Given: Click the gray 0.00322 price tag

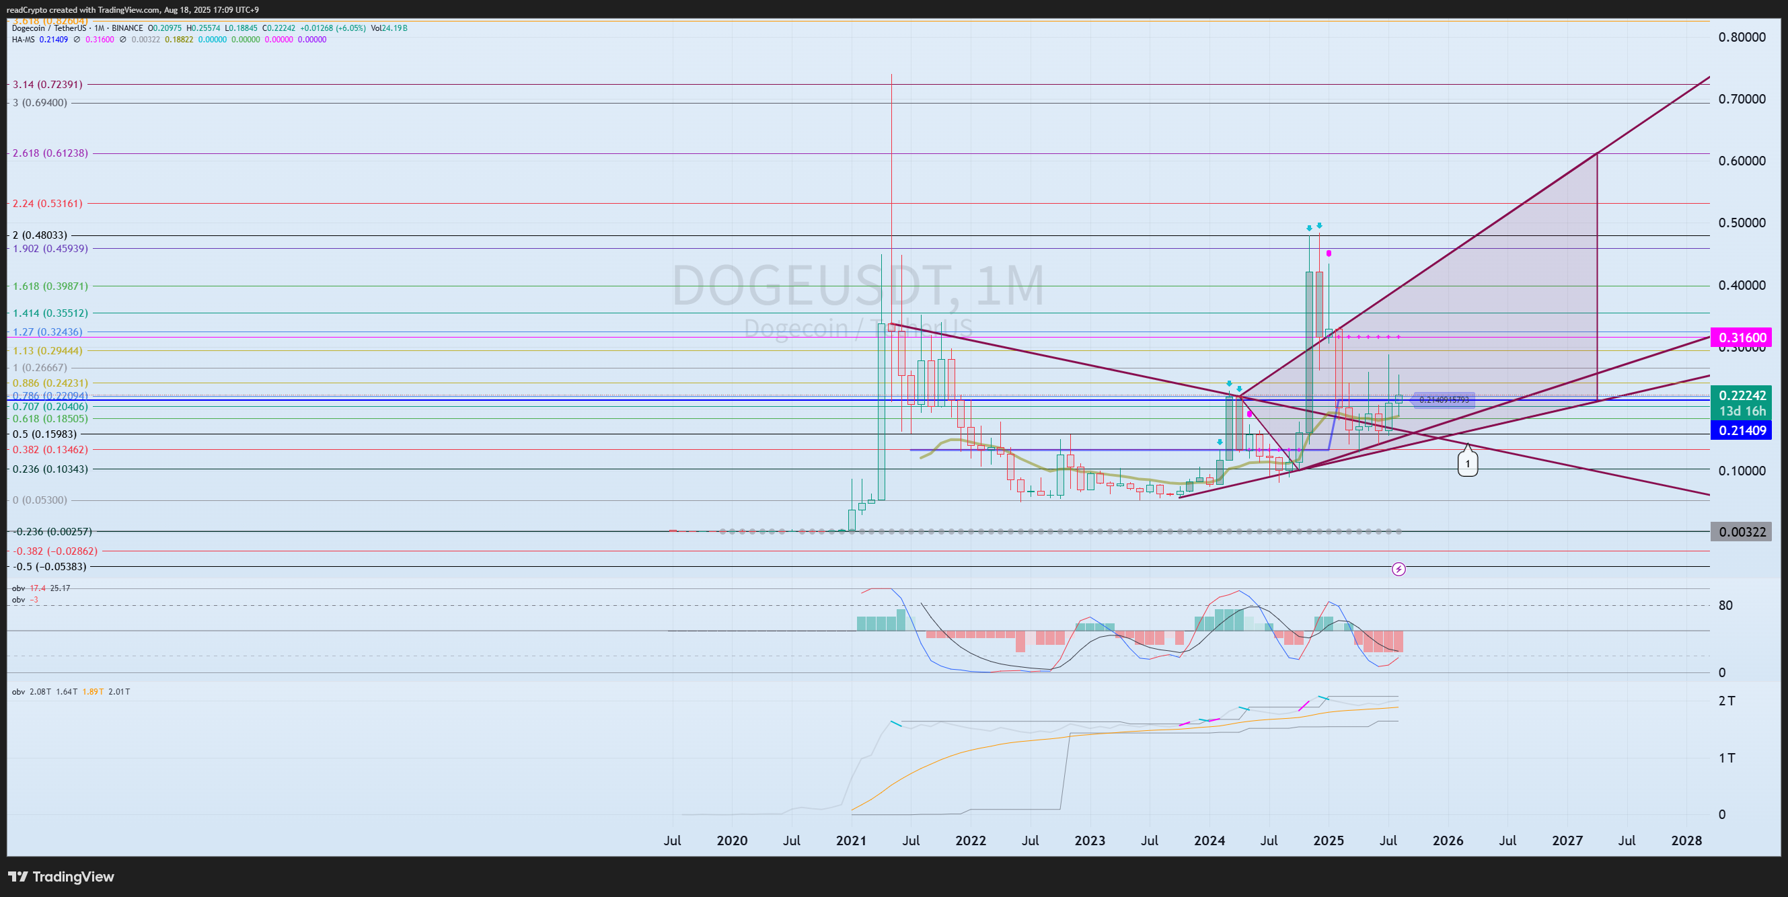Looking at the screenshot, I should coord(1741,532).
